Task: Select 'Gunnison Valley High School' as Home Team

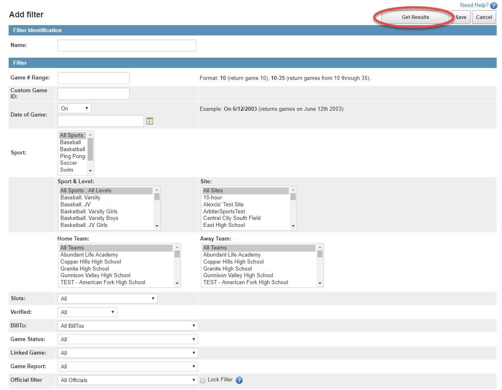Action: (x=116, y=276)
